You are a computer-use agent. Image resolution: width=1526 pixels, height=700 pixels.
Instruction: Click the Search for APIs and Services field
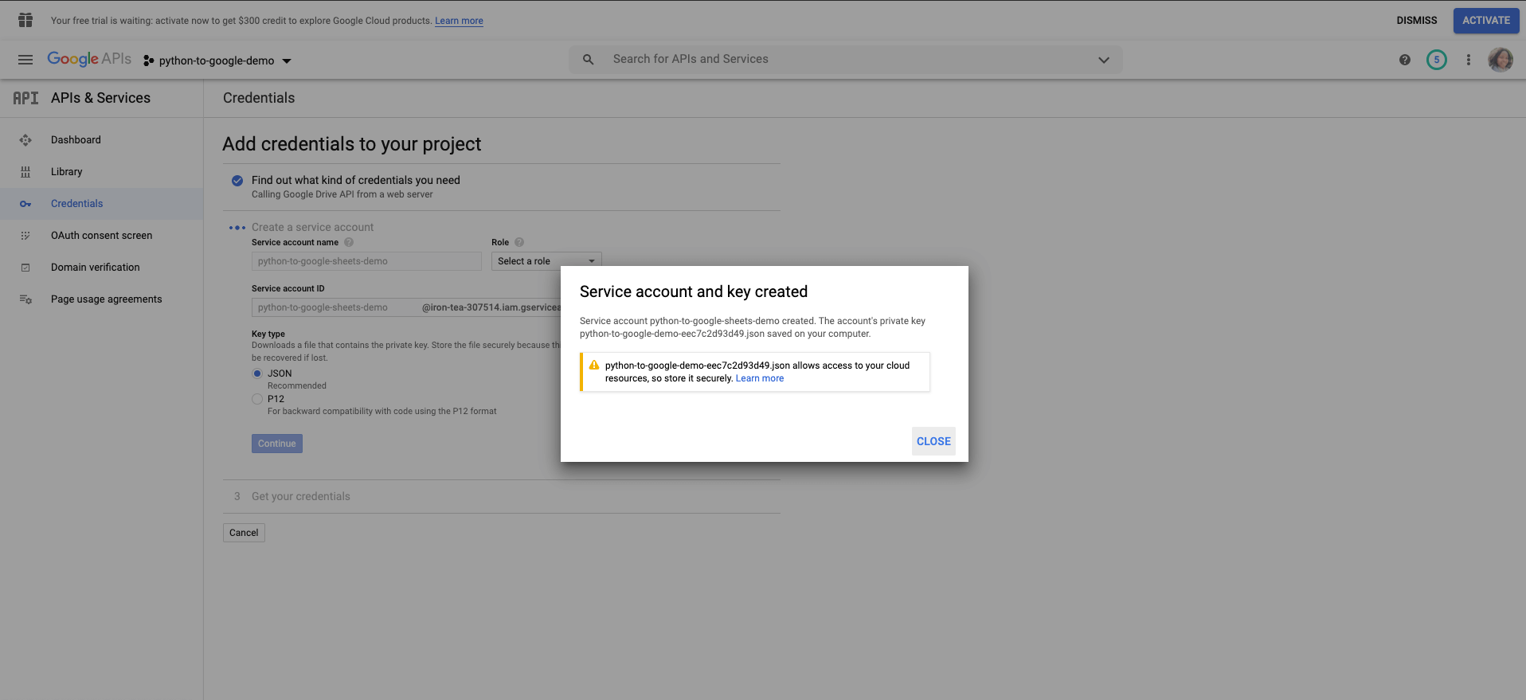(x=846, y=60)
